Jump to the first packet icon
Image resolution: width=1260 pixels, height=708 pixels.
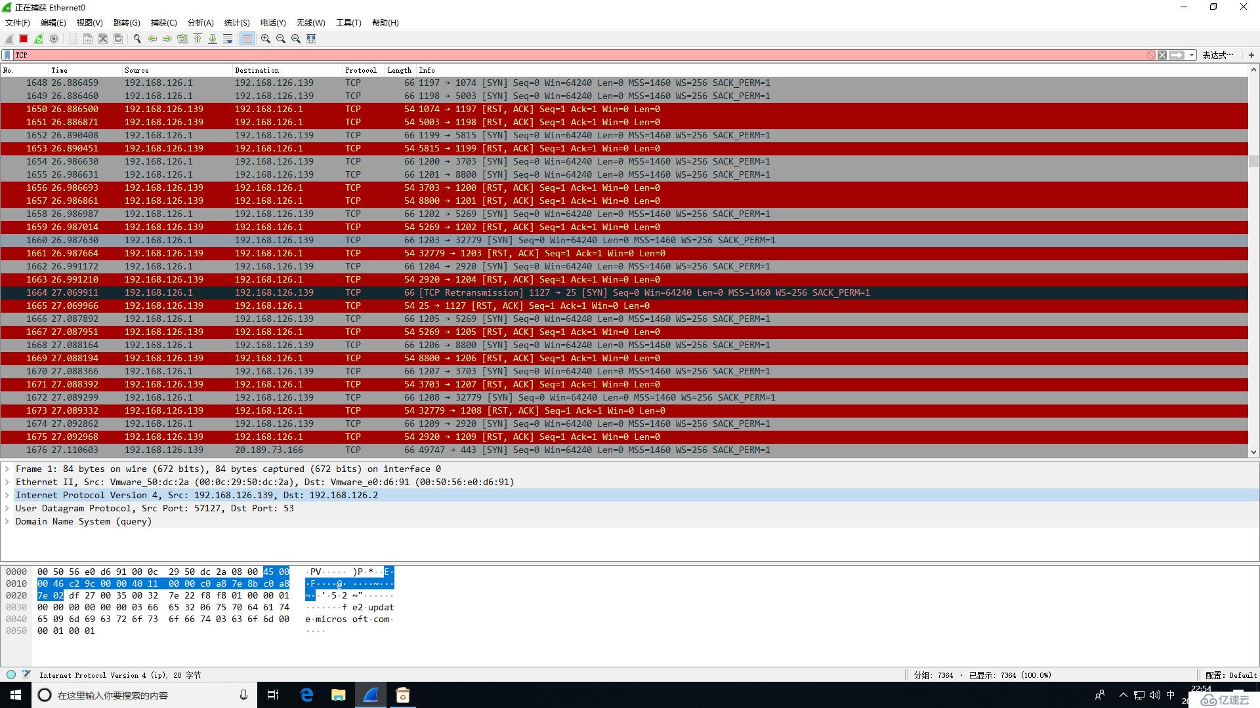coord(198,39)
